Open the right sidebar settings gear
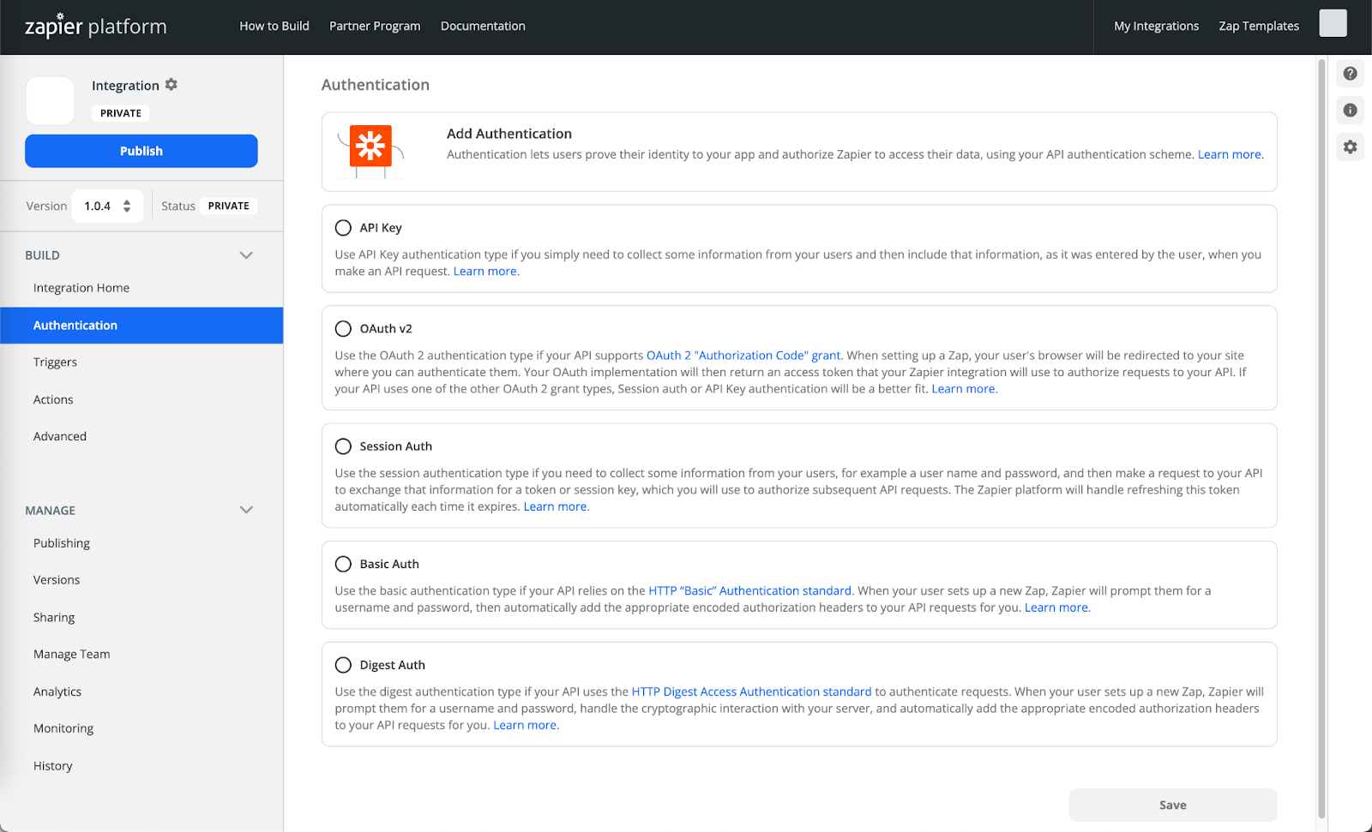Viewport: 1372px width, 832px height. coord(1350,147)
